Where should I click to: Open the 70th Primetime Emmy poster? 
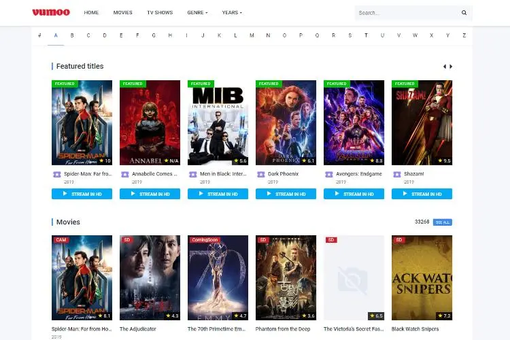pyautogui.click(x=218, y=278)
